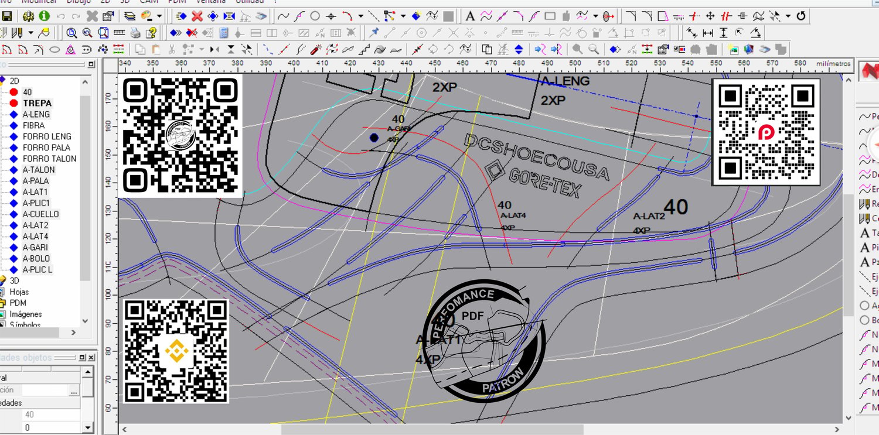Click the gray delete X icon

pos(92,16)
